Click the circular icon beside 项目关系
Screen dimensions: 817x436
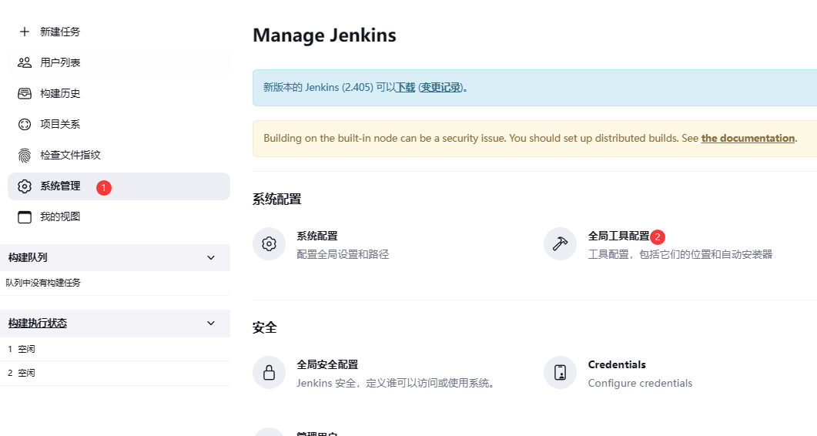tap(25, 124)
